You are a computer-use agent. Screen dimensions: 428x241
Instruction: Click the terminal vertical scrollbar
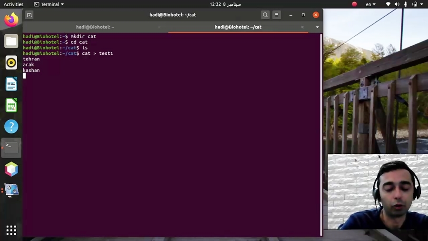321,135
